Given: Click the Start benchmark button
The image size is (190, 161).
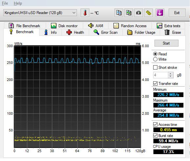Looking at the screenshot, I should (166, 43).
